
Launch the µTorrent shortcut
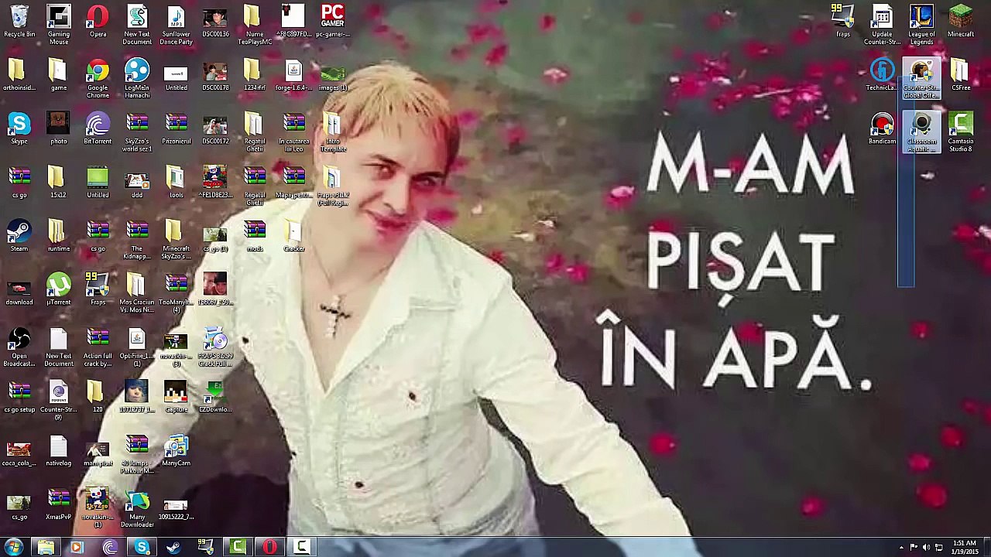tap(59, 290)
